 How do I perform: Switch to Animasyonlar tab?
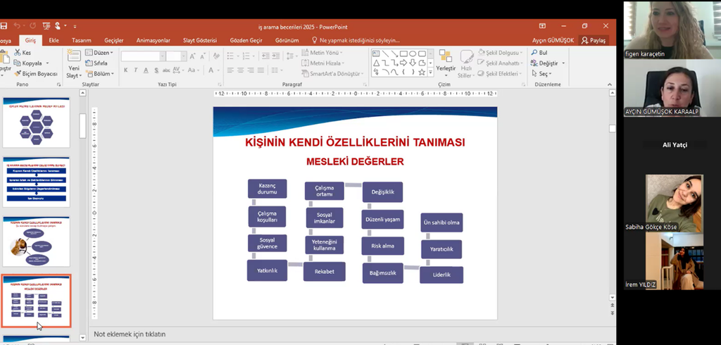click(x=153, y=40)
